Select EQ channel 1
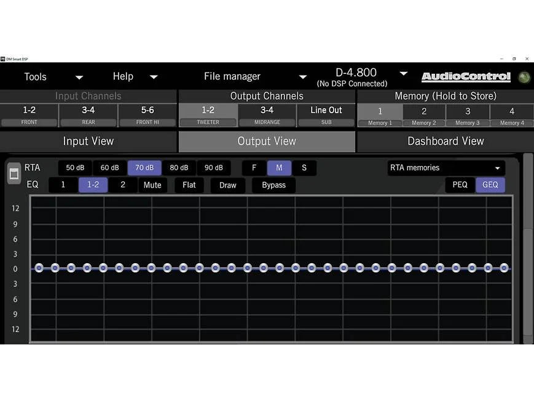This screenshot has width=534, height=401. (63, 185)
